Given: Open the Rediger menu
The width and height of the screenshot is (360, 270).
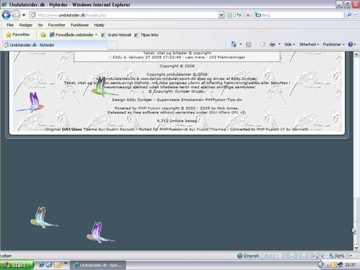Looking at the screenshot, I should click(26, 25).
